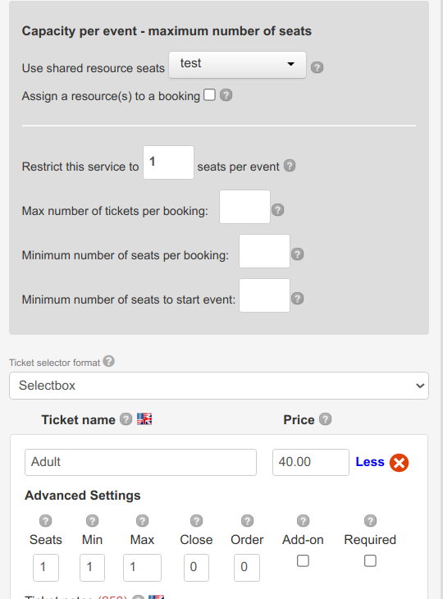Click the seats per event restriction field

point(168,162)
